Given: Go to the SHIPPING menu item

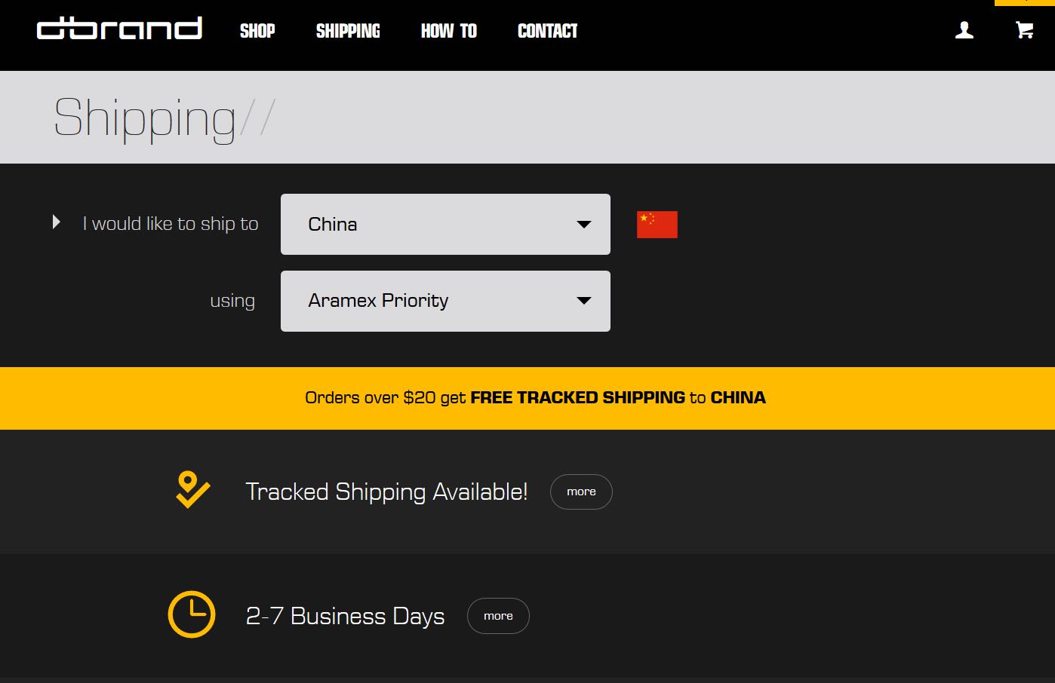Looking at the screenshot, I should point(348,31).
